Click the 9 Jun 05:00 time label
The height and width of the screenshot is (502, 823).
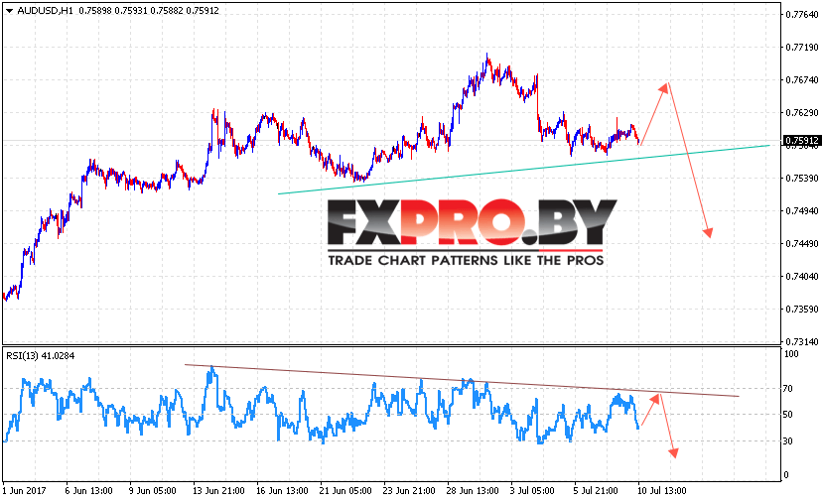tap(152, 491)
